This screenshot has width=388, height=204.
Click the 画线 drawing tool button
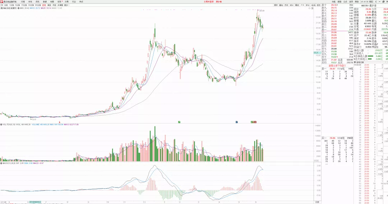pos(297,5)
